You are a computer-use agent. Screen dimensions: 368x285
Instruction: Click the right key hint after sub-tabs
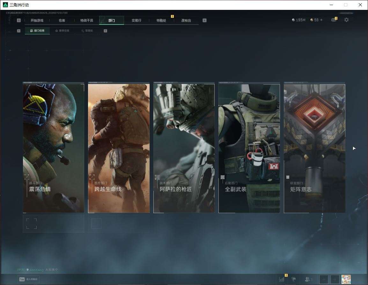[x=105, y=31]
